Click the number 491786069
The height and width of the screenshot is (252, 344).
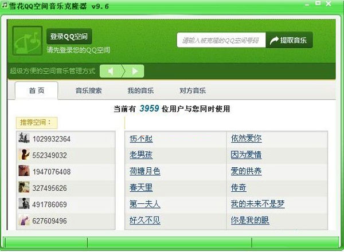pyautogui.click(x=49, y=204)
